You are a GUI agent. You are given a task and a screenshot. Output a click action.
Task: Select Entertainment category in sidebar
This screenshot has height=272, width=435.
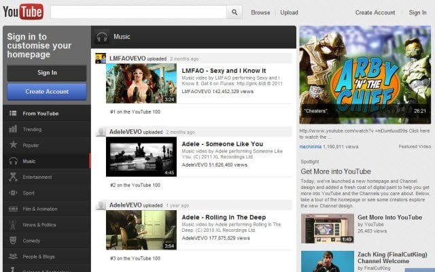(47, 177)
